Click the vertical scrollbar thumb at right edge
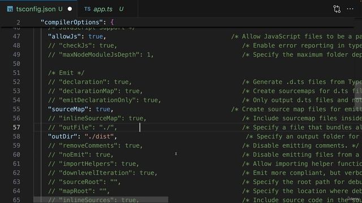Image resolution: width=362 pixels, height=203 pixels. (358, 98)
